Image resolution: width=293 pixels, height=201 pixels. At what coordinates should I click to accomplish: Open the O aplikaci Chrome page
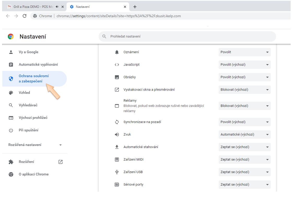pos(33,174)
